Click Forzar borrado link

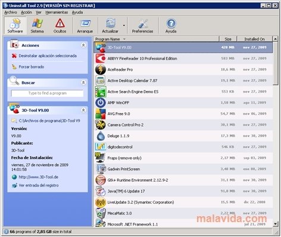point(32,67)
